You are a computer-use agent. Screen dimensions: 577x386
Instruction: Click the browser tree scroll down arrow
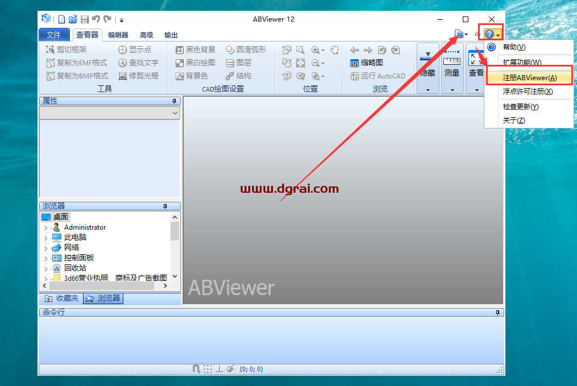tap(175, 276)
